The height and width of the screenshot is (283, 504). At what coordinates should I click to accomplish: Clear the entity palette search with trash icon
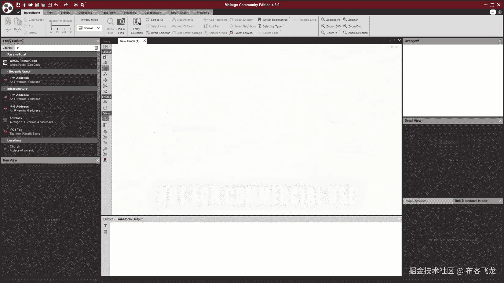click(x=96, y=48)
